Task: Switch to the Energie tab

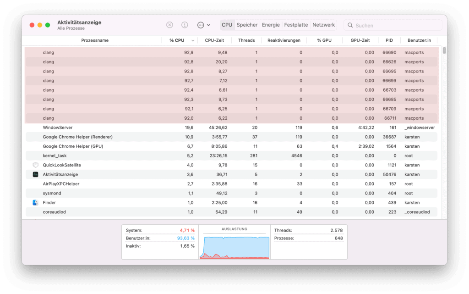Action: click(271, 25)
